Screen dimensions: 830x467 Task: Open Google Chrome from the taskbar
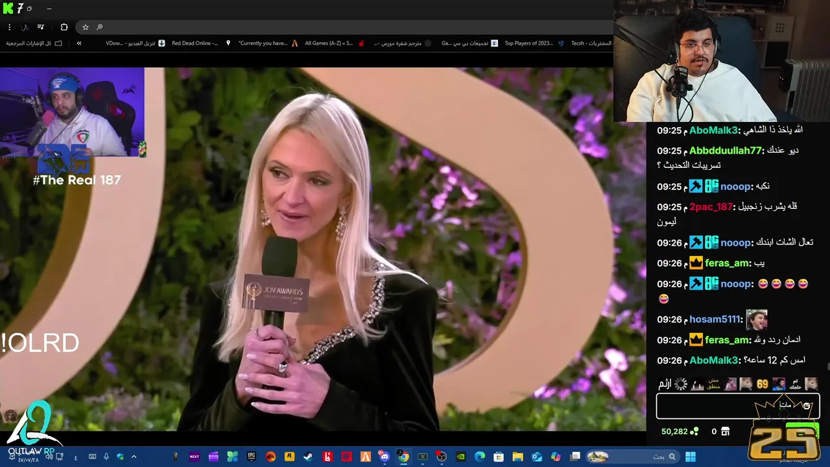(x=403, y=457)
